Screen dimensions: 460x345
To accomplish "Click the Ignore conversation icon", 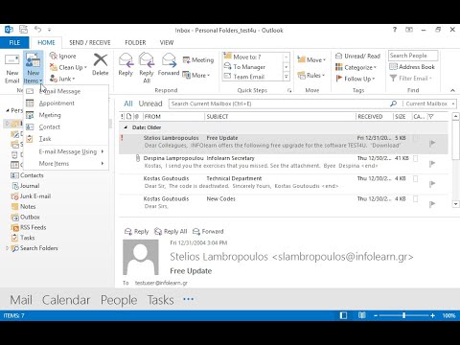I will [54, 56].
